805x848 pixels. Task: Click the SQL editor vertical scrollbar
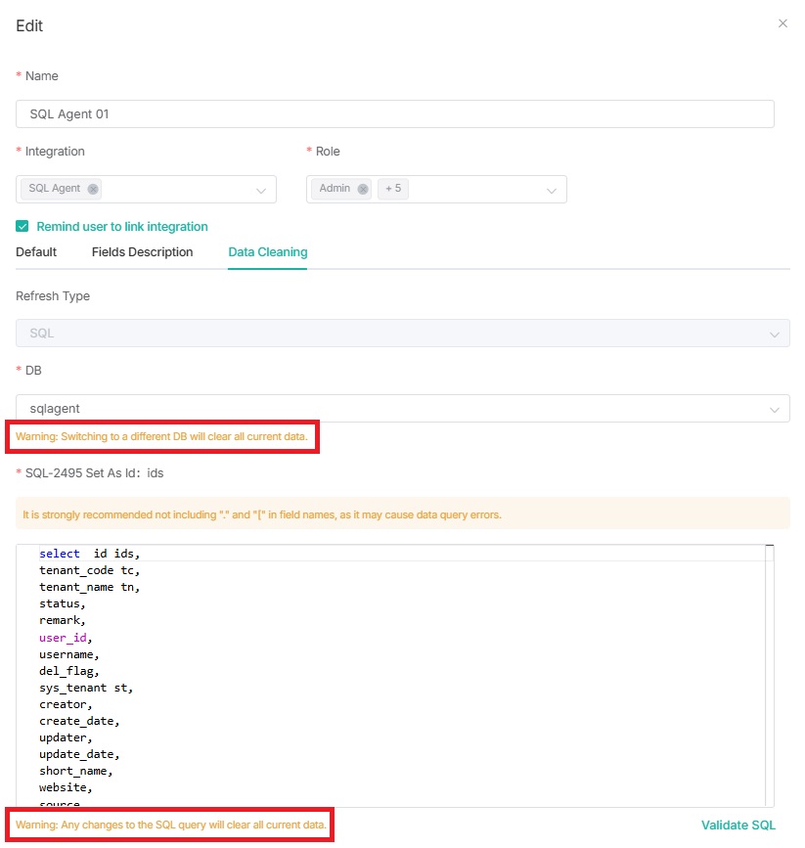(x=770, y=675)
